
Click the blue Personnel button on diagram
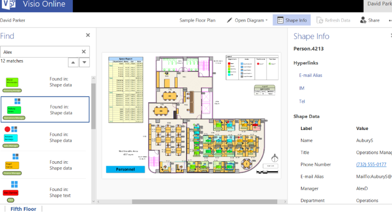[x=125, y=169]
